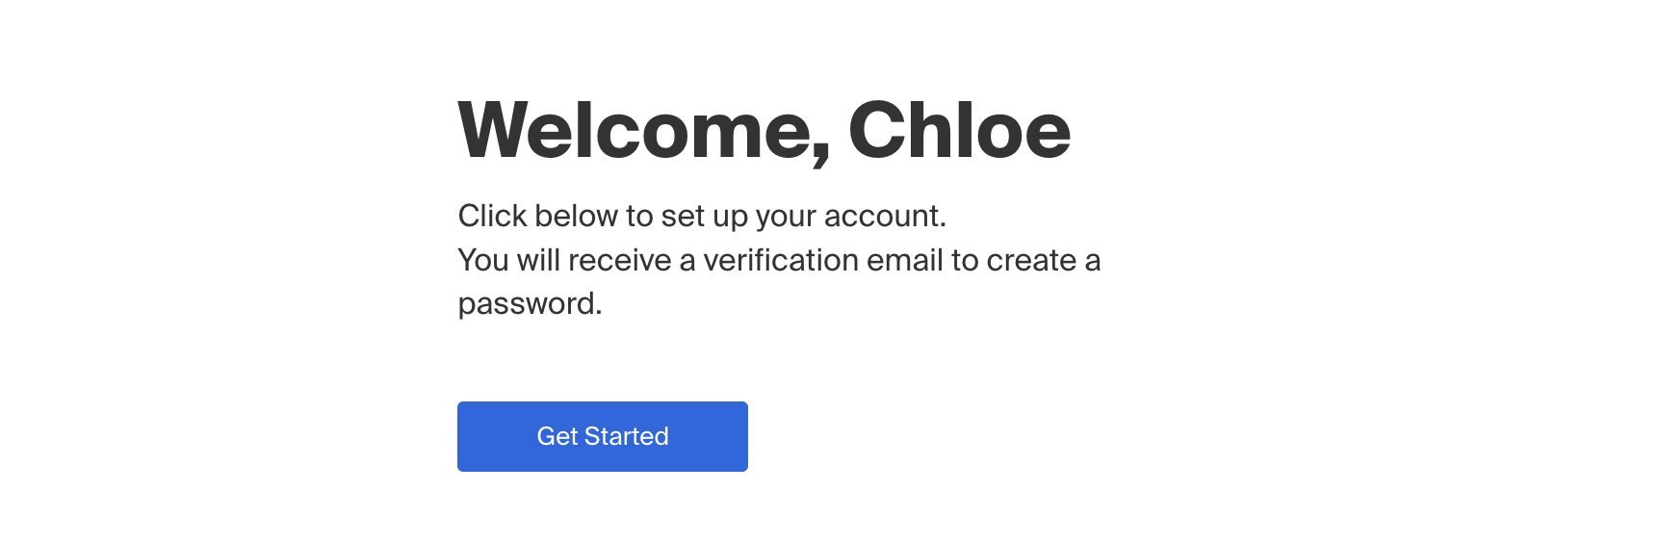Viewport: 1658px width, 543px height.
Task: Click the word "your" before "account"
Action: (x=786, y=216)
